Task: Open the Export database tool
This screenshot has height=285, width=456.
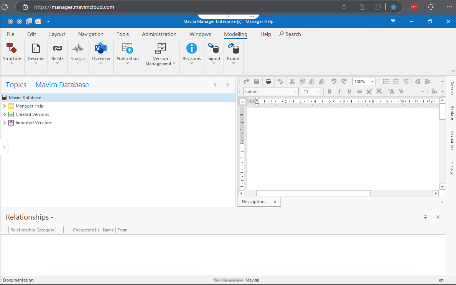Action: 233,53
